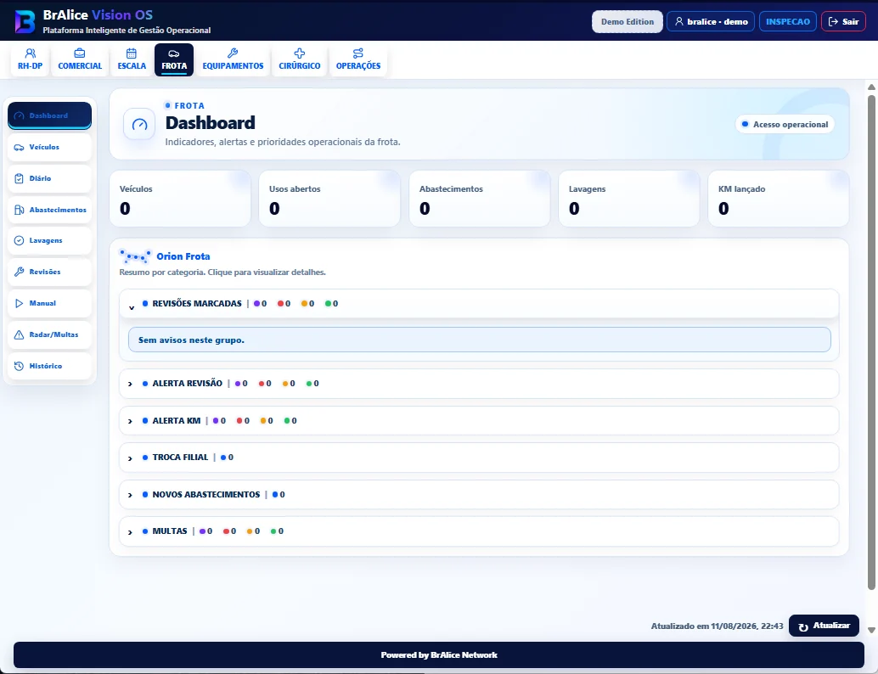Click the Abastecimentos counter card
This screenshot has width=878, height=674.
480,199
